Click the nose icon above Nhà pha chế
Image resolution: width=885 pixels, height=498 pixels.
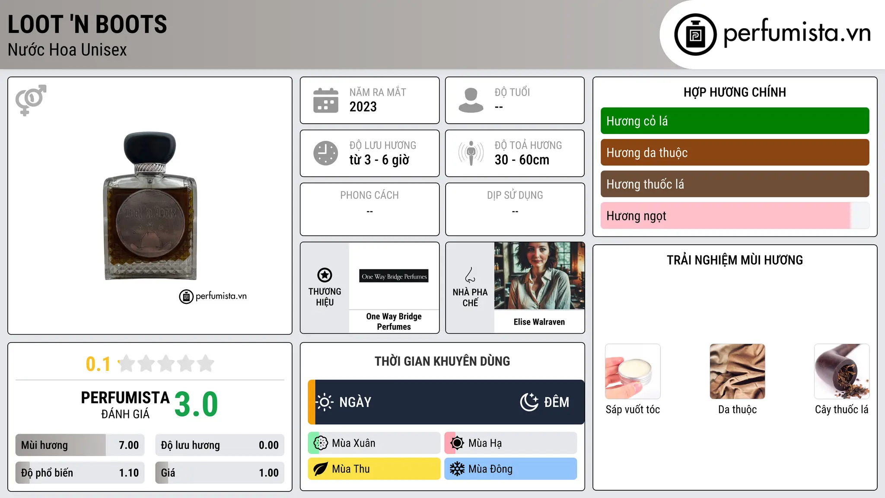click(470, 275)
